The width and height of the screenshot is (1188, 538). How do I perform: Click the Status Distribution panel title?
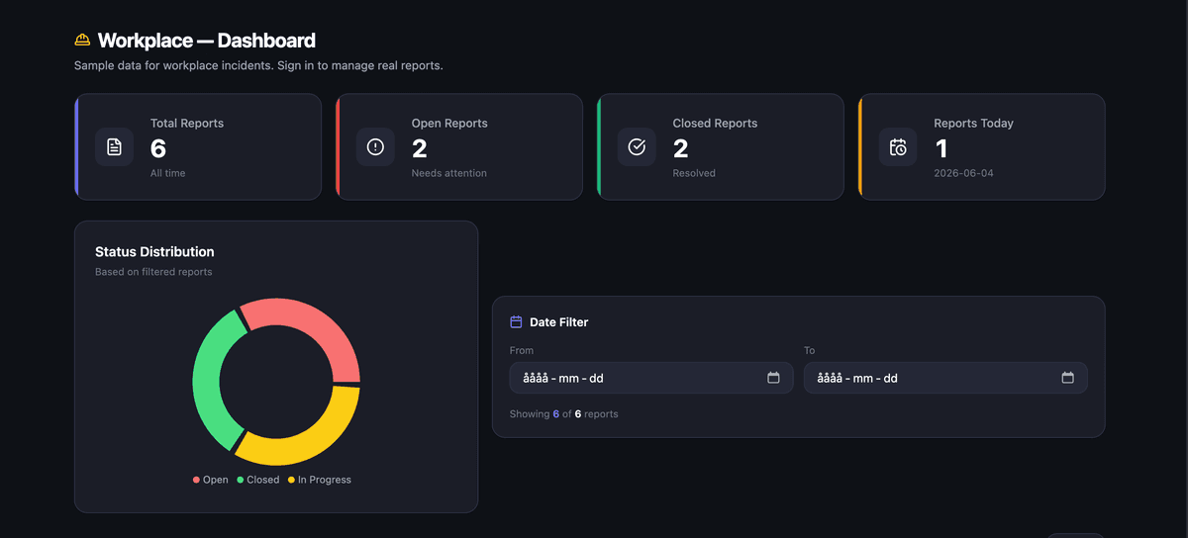[154, 252]
